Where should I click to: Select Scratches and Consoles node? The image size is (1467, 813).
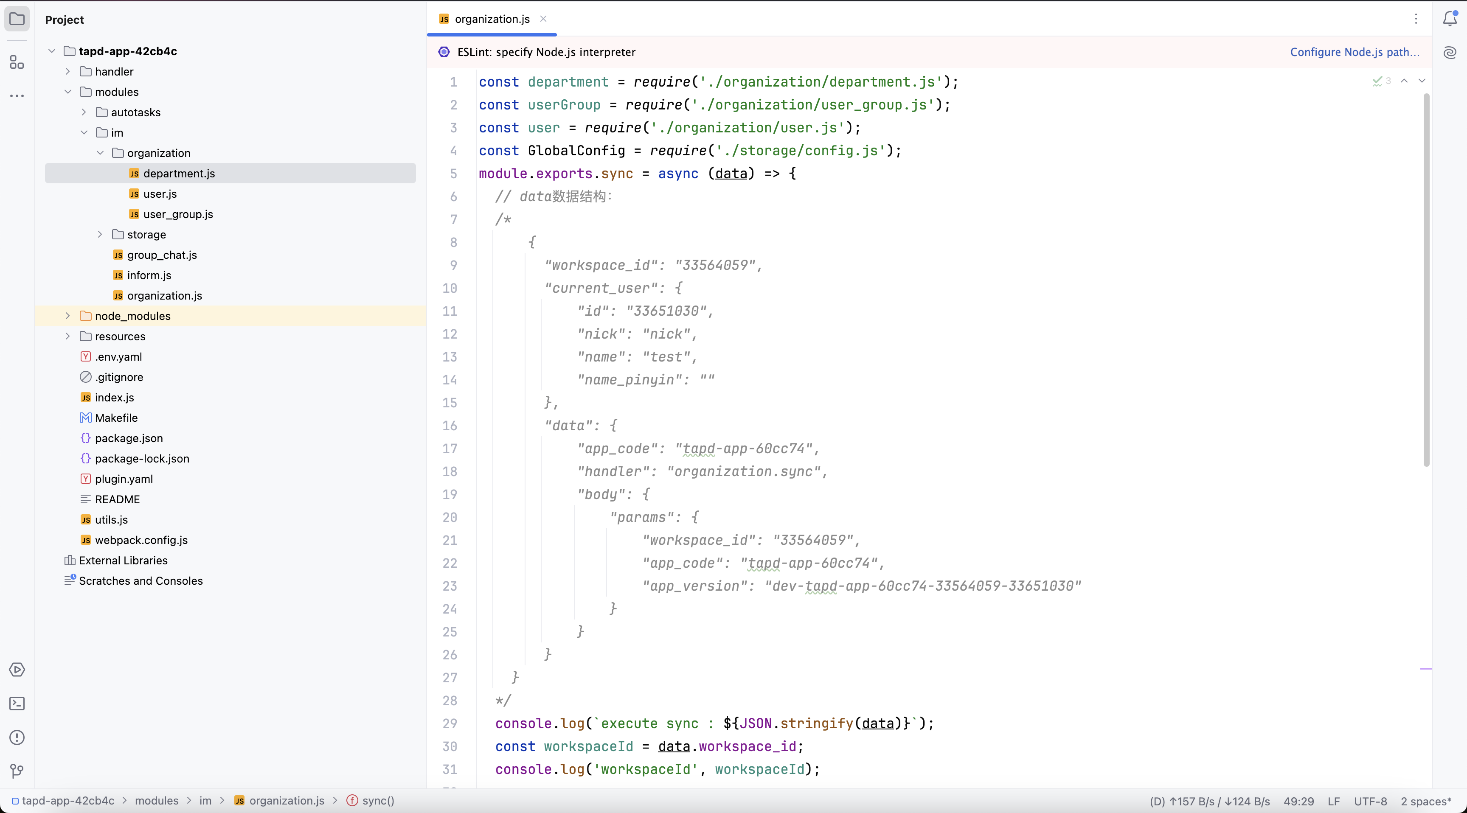tap(141, 581)
